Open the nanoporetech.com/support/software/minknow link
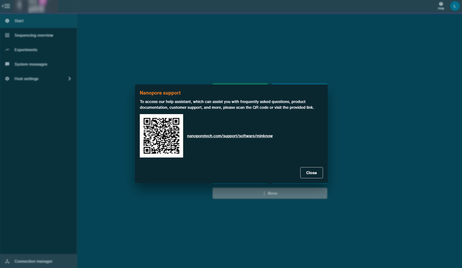Screen dimensions: 462x268 click(230, 136)
